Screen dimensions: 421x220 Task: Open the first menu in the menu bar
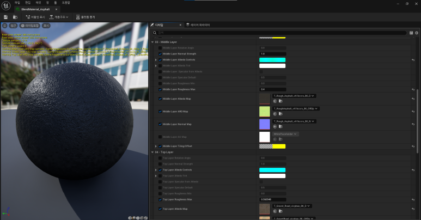(17, 3)
